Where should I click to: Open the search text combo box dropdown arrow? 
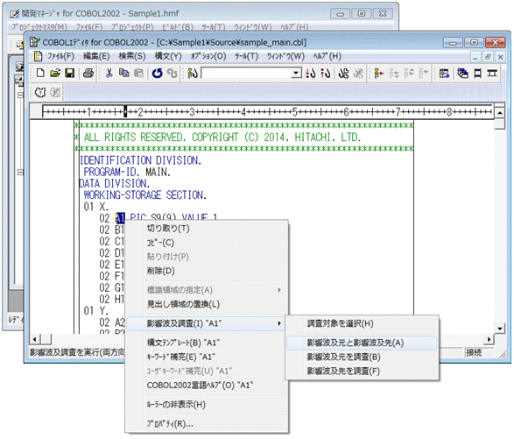tap(296, 73)
